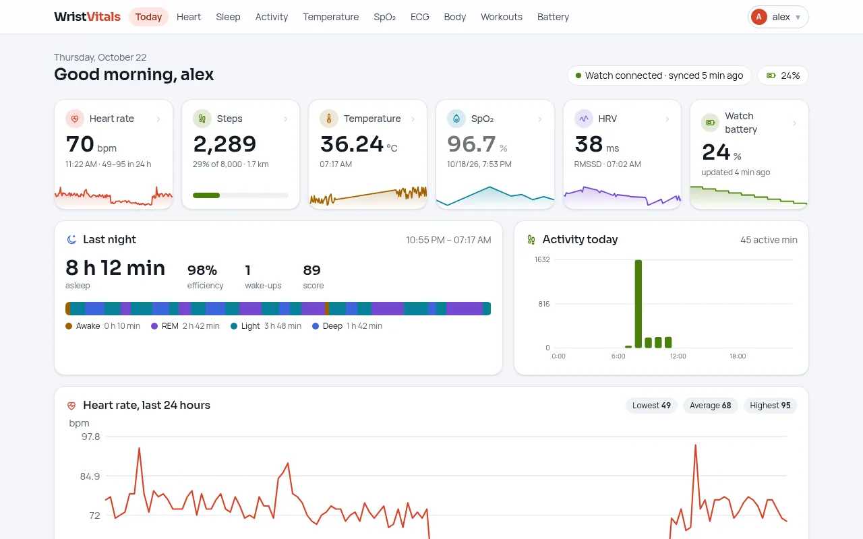Click the footsteps icon on Steps card
Screen dimensions: 863x539
click(x=202, y=119)
